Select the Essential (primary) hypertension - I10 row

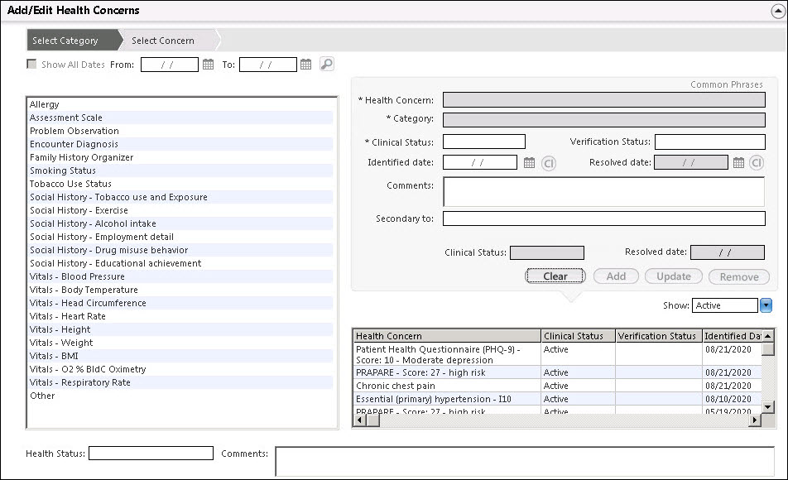(557, 399)
